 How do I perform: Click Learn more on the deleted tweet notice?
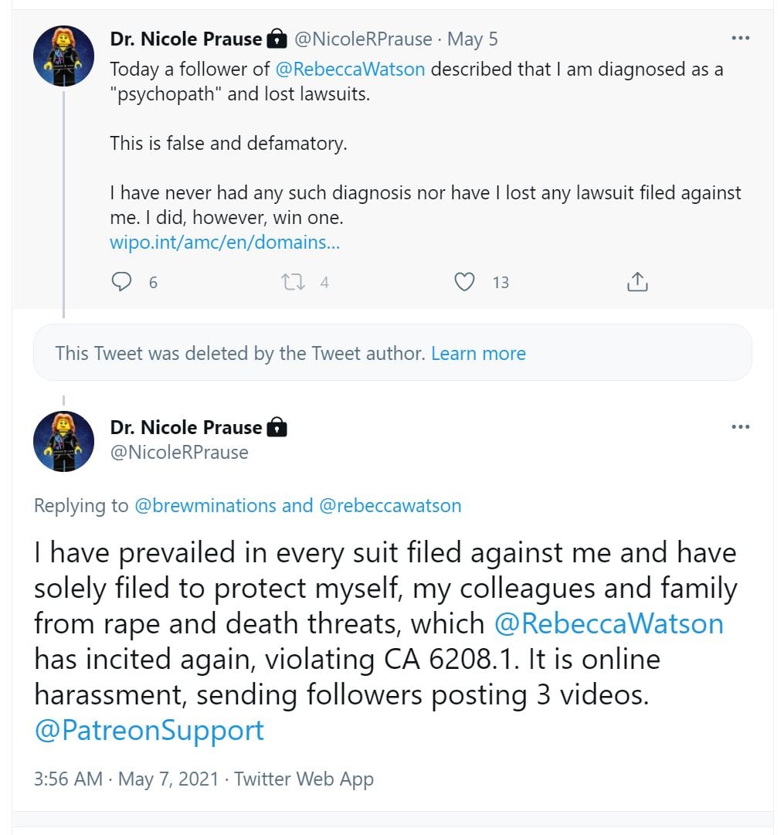pyautogui.click(x=478, y=354)
